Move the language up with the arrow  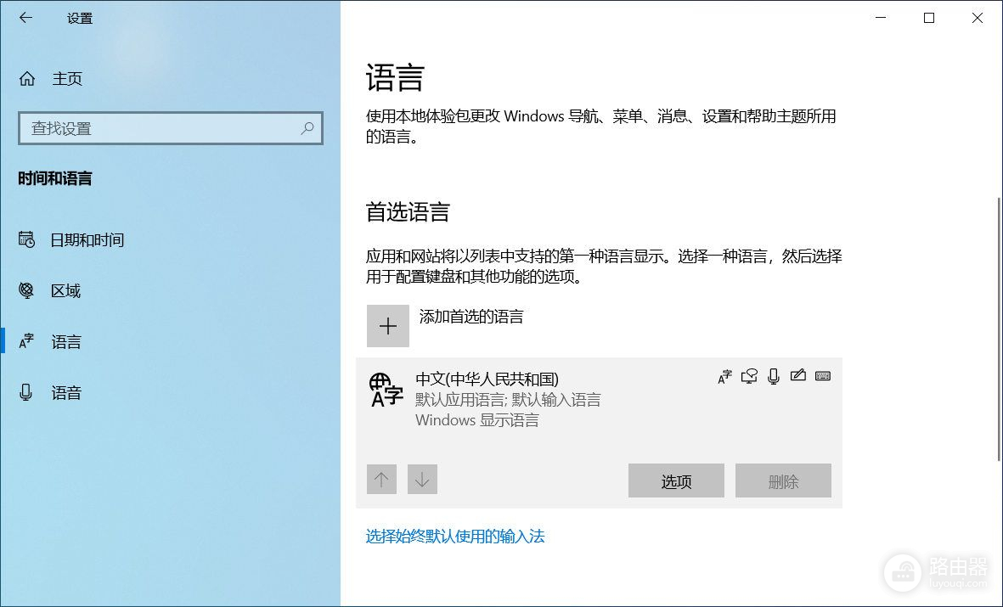(381, 479)
